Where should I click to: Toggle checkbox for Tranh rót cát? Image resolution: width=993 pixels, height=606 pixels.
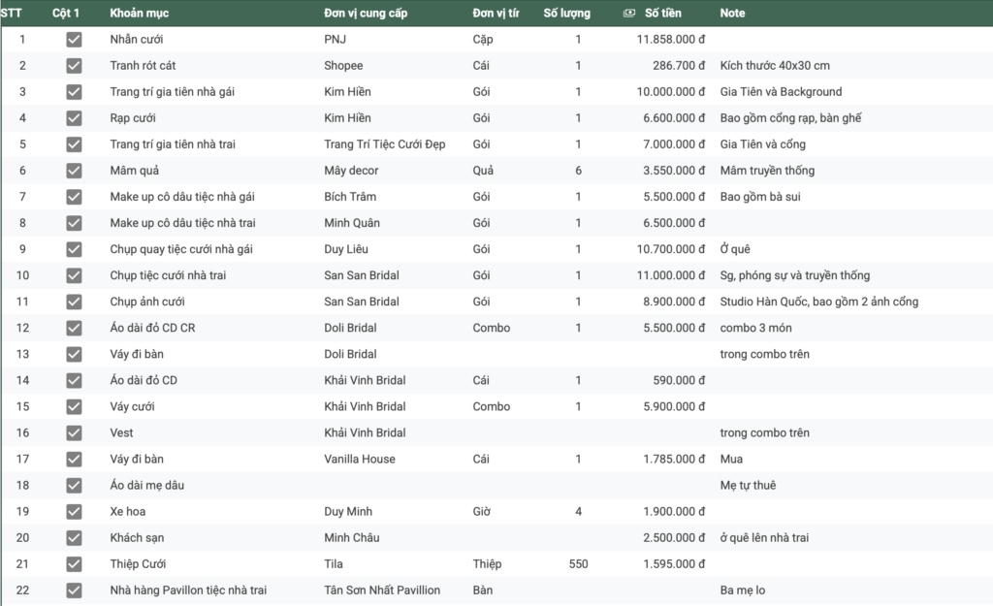pos(74,65)
